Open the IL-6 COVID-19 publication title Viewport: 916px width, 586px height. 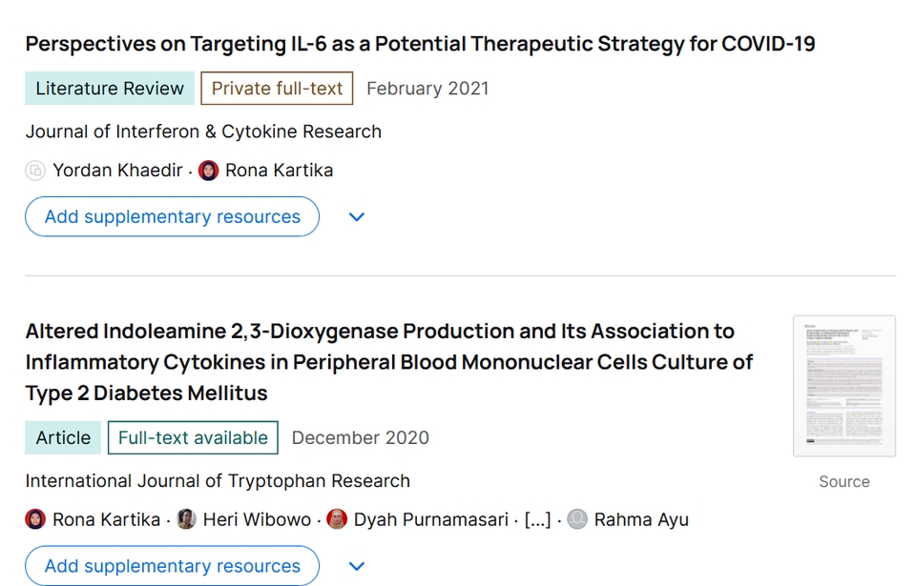click(420, 44)
